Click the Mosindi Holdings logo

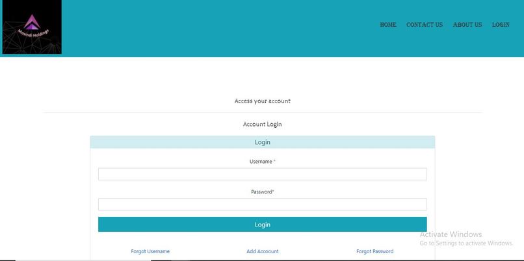coord(32,27)
